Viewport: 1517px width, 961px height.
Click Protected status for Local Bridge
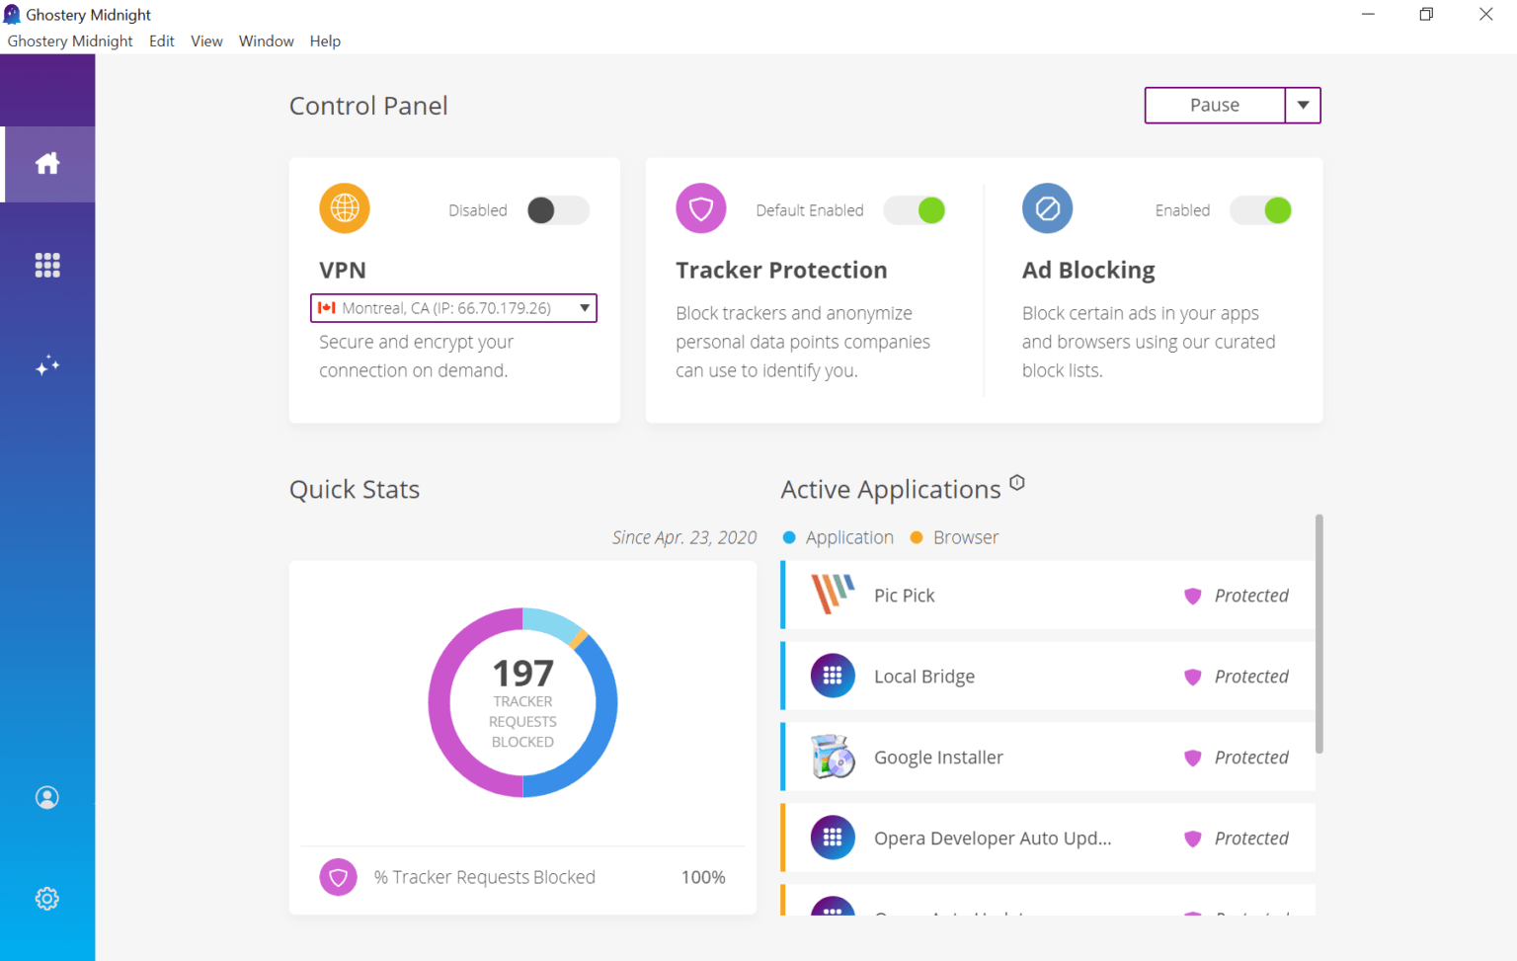(1251, 677)
